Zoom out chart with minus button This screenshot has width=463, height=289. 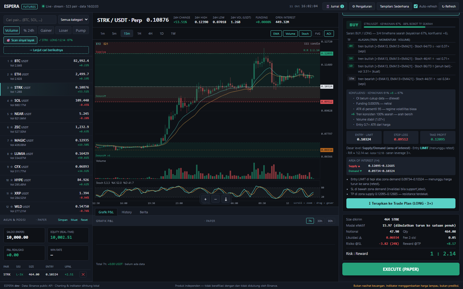point(216,199)
